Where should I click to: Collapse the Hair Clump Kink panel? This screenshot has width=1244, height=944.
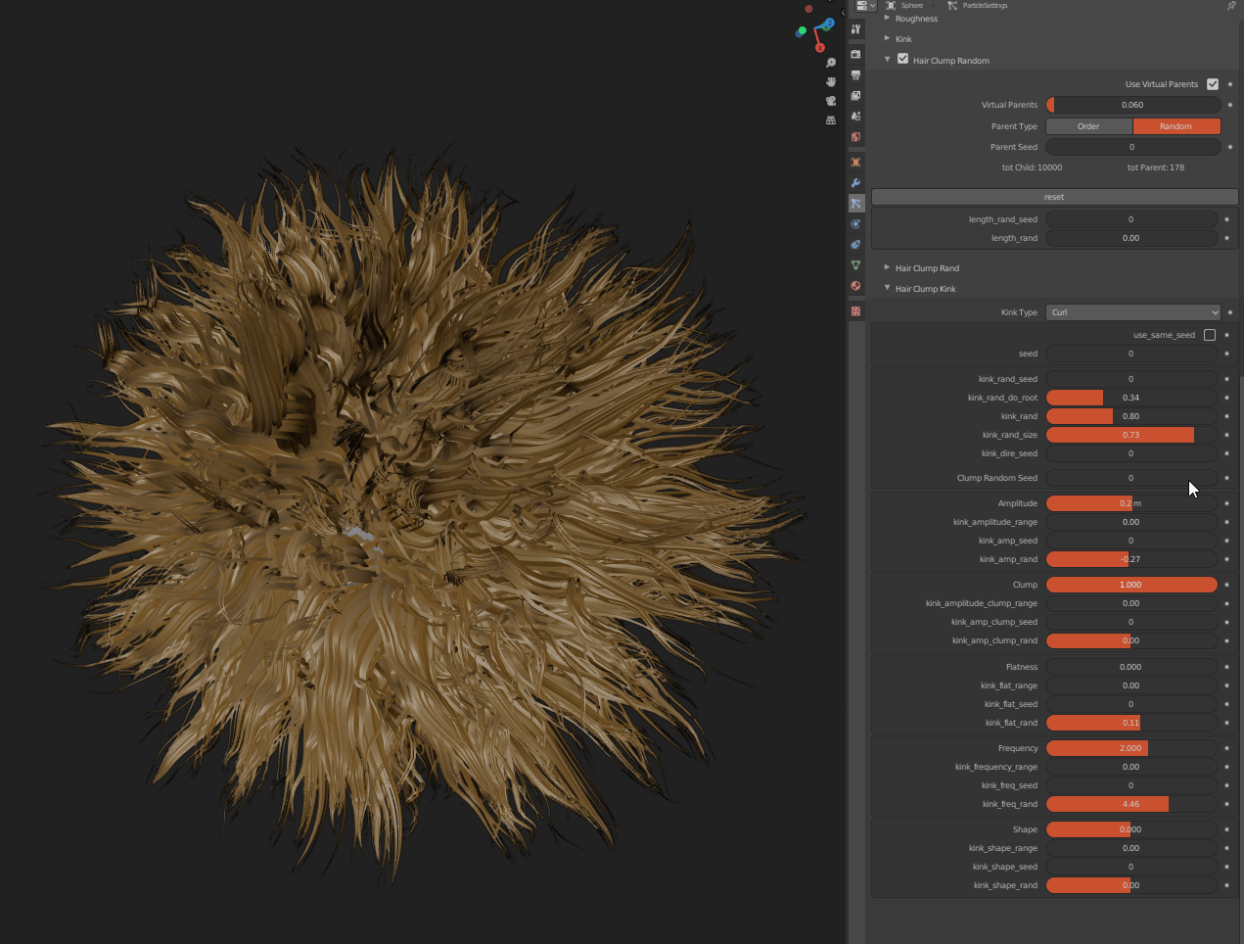(x=925, y=289)
